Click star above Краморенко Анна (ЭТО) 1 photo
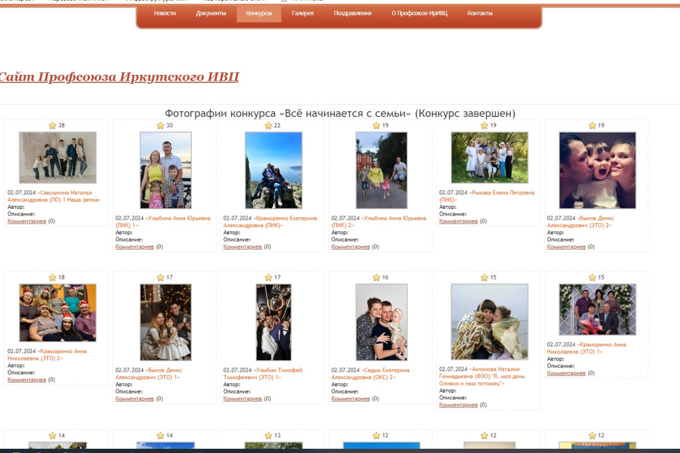 [592, 278]
